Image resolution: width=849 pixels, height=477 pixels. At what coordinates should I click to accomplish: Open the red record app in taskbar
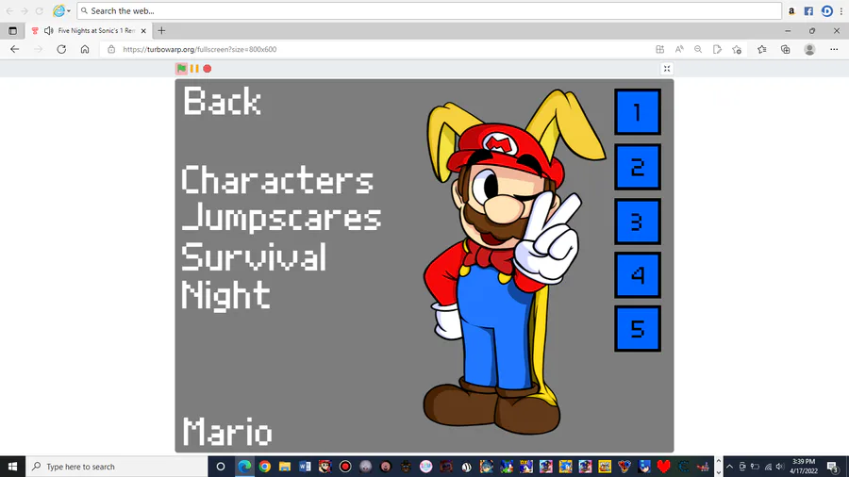coord(345,467)
